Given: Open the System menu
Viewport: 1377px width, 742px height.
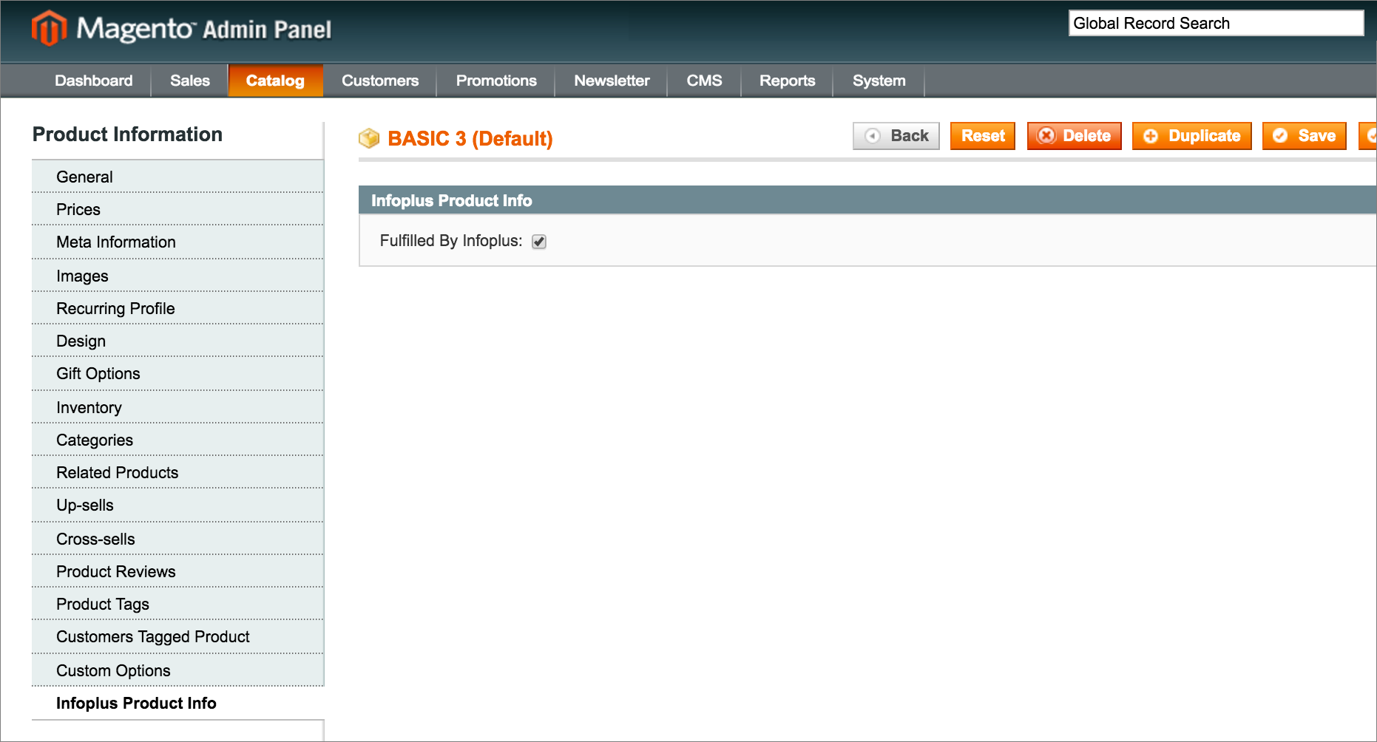Looking at the screenshot, I should (879, 81).
